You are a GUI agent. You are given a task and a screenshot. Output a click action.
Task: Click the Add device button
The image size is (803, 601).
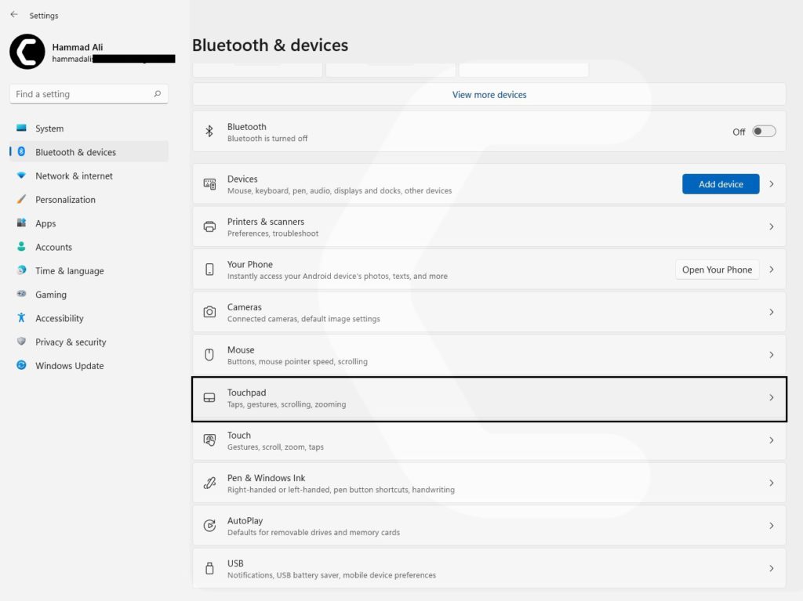(x=720, y=183)
